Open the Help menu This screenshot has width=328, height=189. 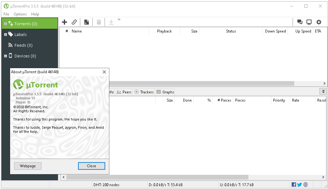35,14
